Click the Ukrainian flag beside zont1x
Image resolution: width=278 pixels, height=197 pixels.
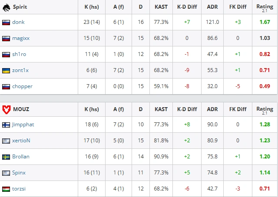pyautogui.click(x=6, y=70)
